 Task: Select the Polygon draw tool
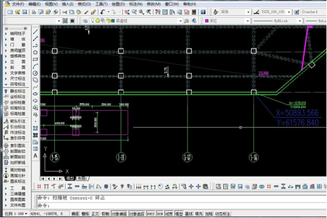[35, 52]
